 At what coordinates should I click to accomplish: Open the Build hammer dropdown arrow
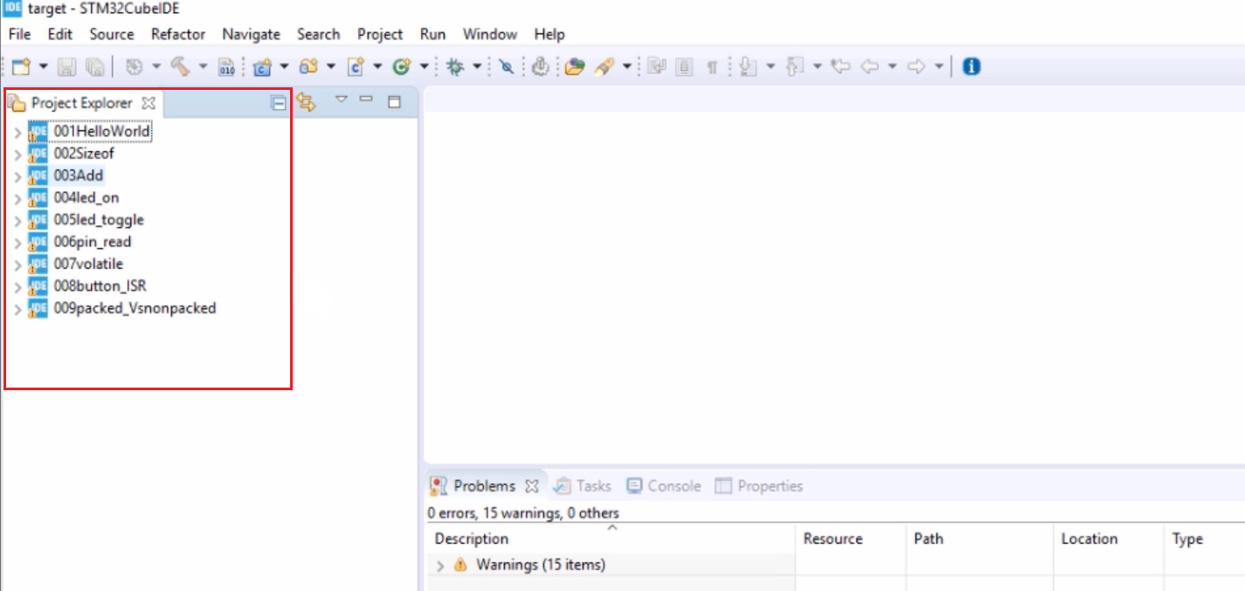point(203,66)
